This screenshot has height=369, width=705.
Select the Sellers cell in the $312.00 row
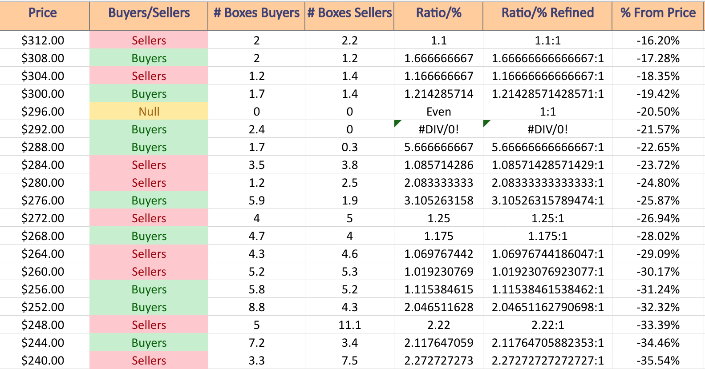tap(149, 40)
